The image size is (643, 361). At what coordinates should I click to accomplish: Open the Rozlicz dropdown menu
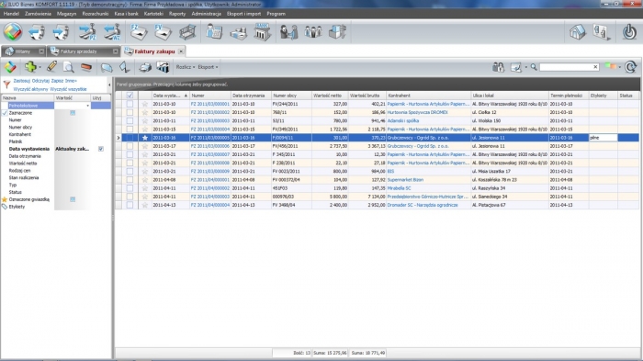point(186,67)
